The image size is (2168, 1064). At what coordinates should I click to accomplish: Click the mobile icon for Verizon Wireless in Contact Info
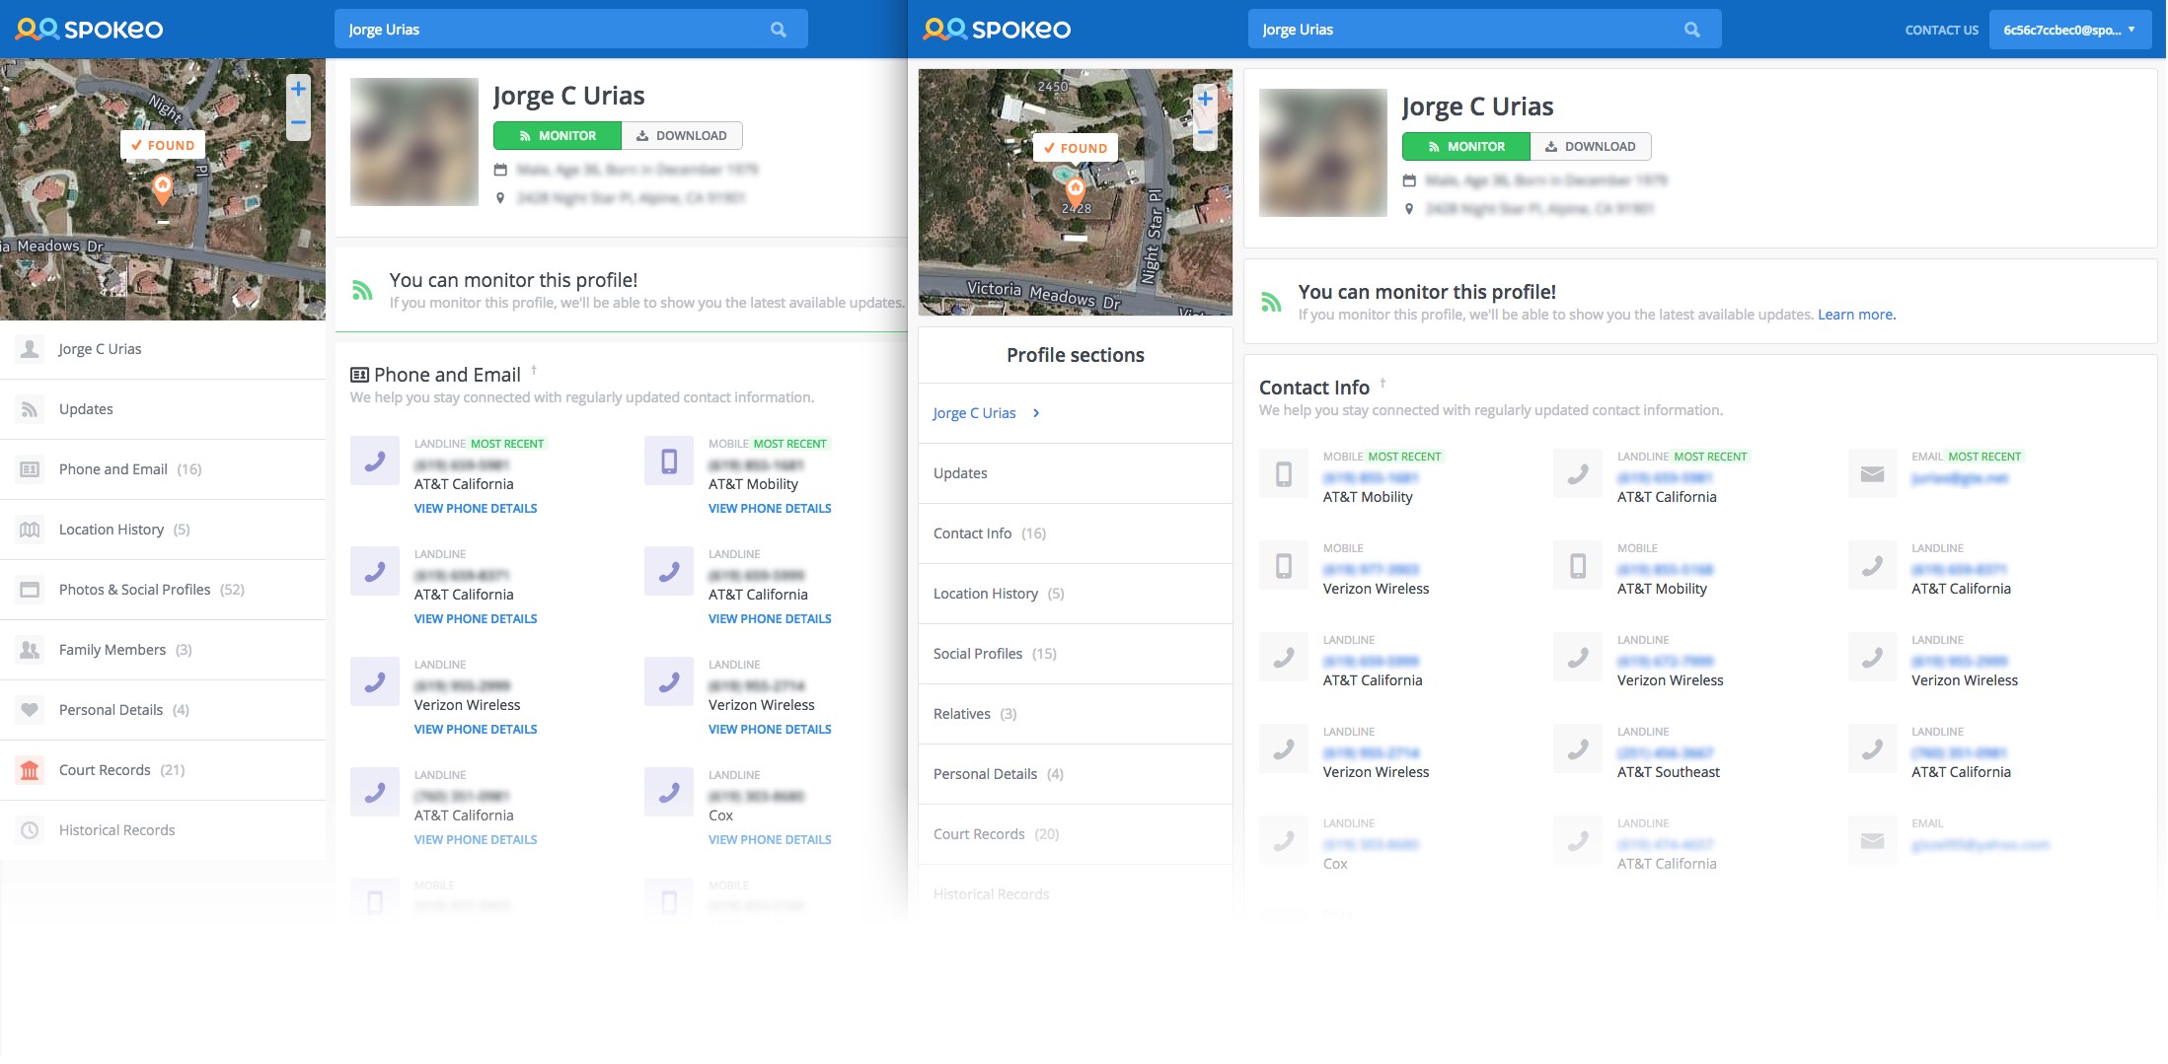click(x=1284, y=566)
